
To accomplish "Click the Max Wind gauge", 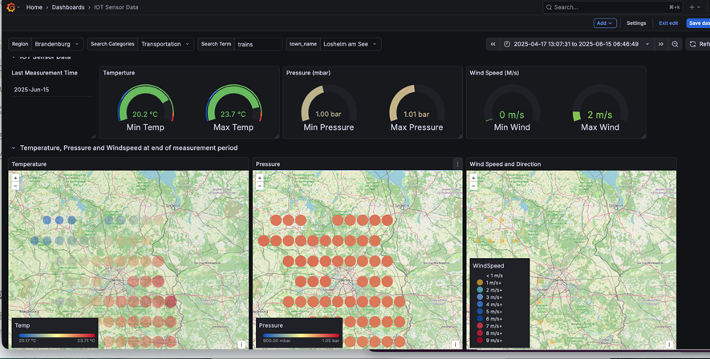I will point(600,107).
